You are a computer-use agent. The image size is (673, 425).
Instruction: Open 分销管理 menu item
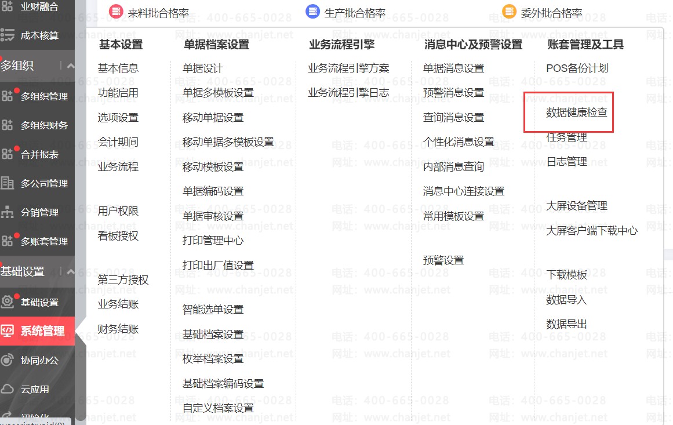(x=39, y=212)
